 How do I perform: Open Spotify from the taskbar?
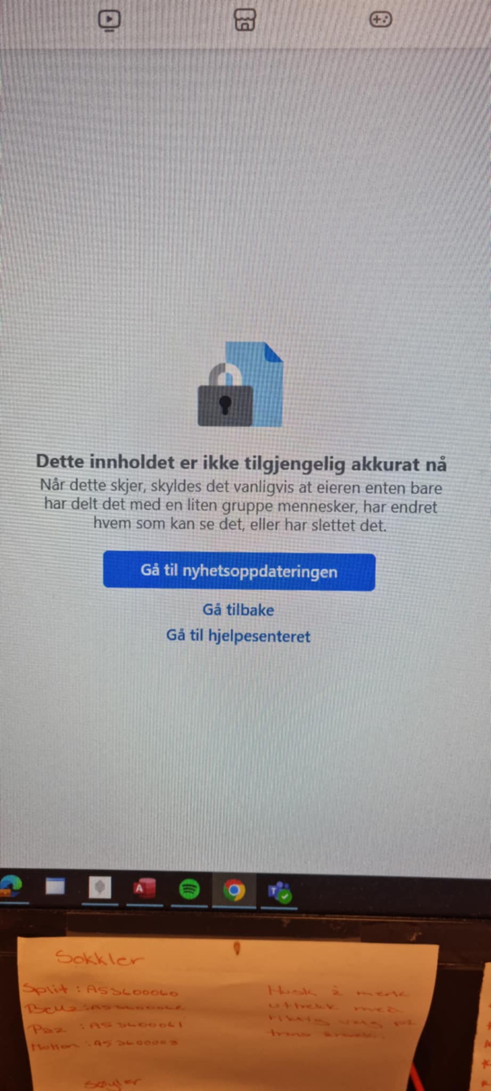189,889
